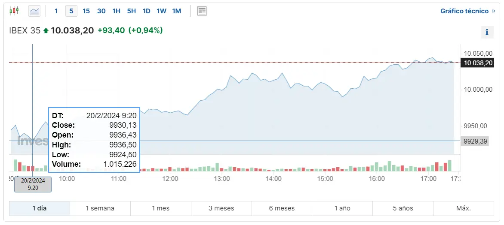Change interval to 1D
This screenshot has width=504, height=225.
coord(146,11)
